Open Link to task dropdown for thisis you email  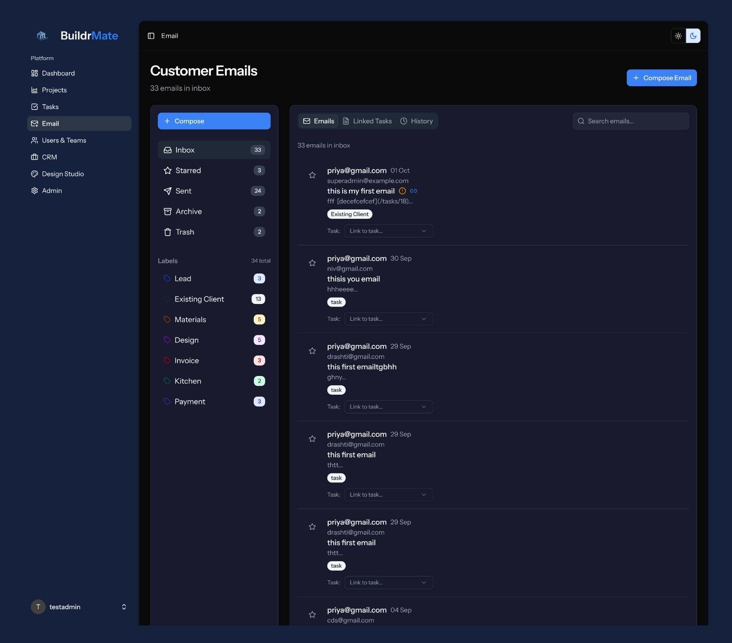point(388,319)
